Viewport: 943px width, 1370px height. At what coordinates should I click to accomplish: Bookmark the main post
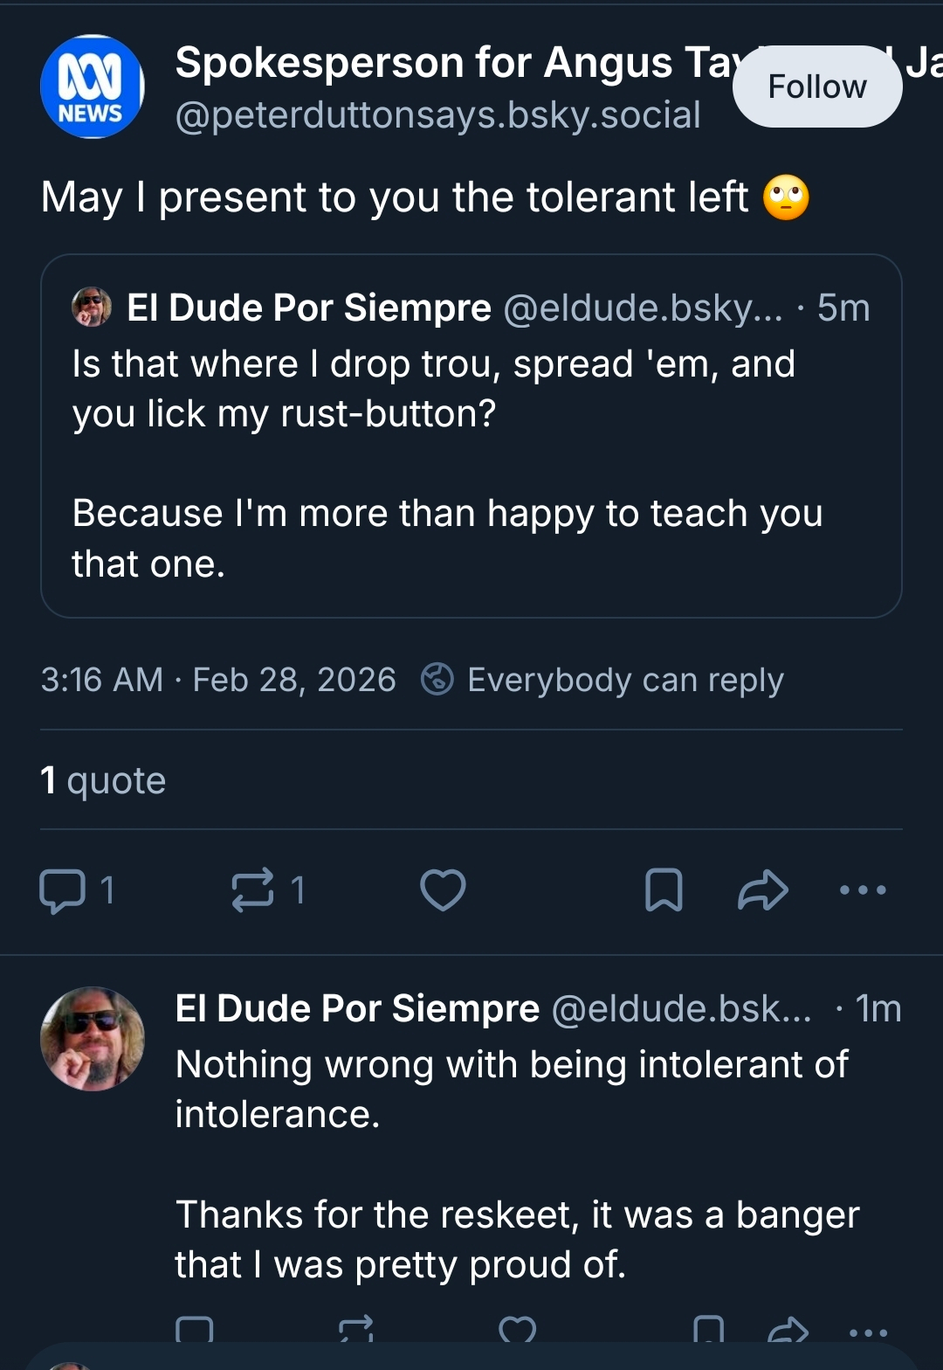point(664,890)
